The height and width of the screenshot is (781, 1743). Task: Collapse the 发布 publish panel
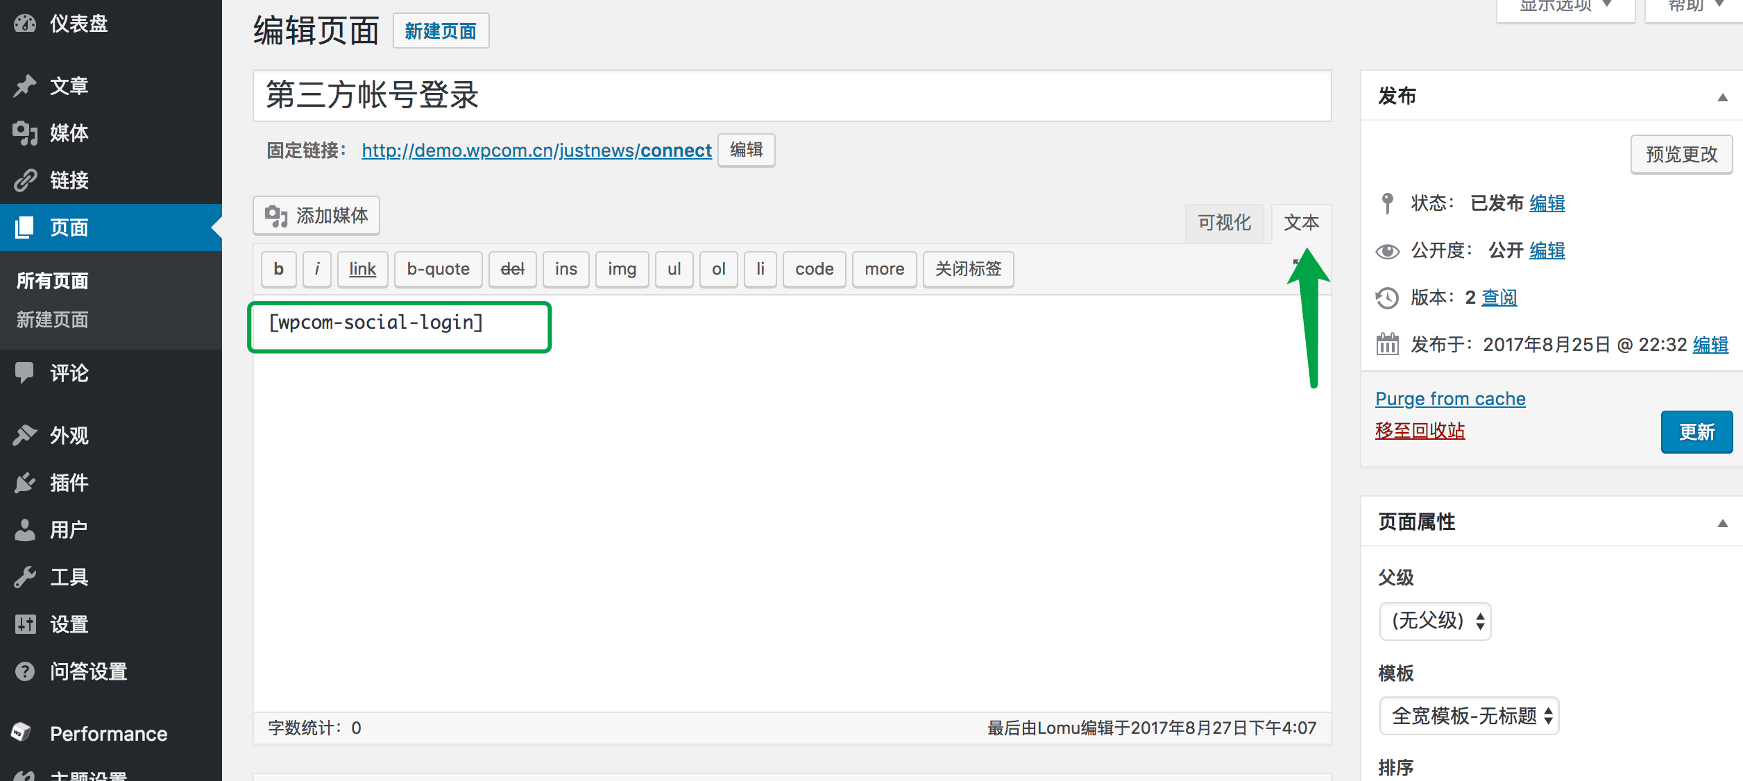(1723, 96)
